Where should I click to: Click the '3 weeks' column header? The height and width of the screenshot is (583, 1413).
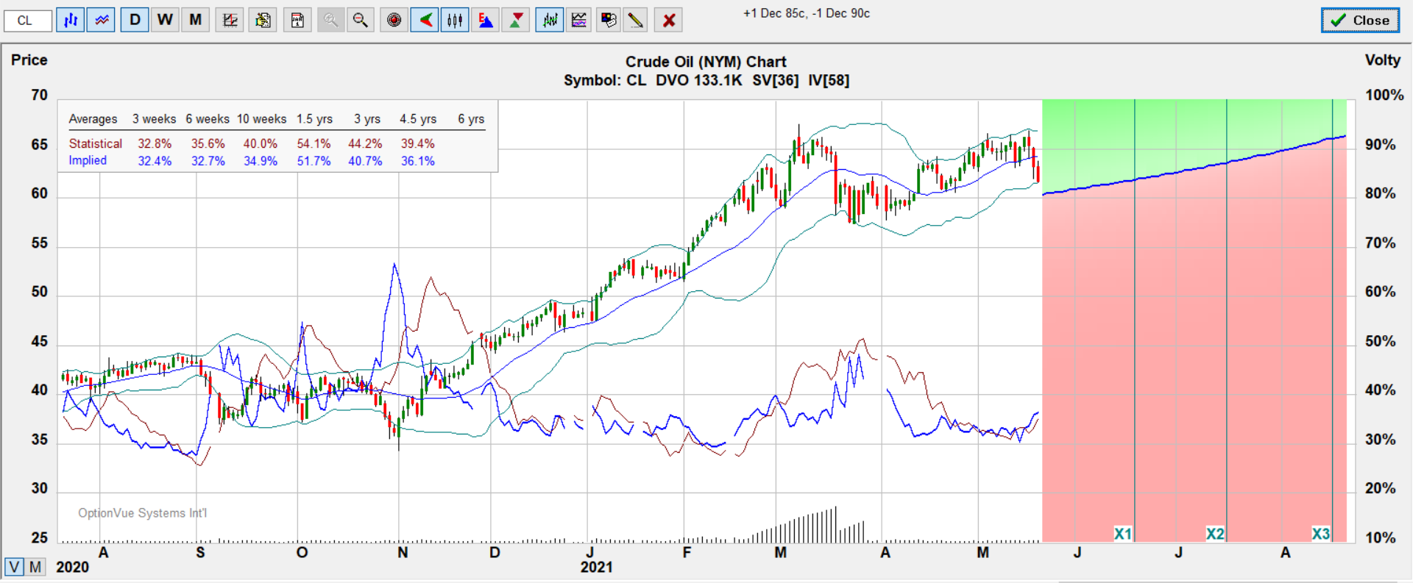tap(155, 119)
